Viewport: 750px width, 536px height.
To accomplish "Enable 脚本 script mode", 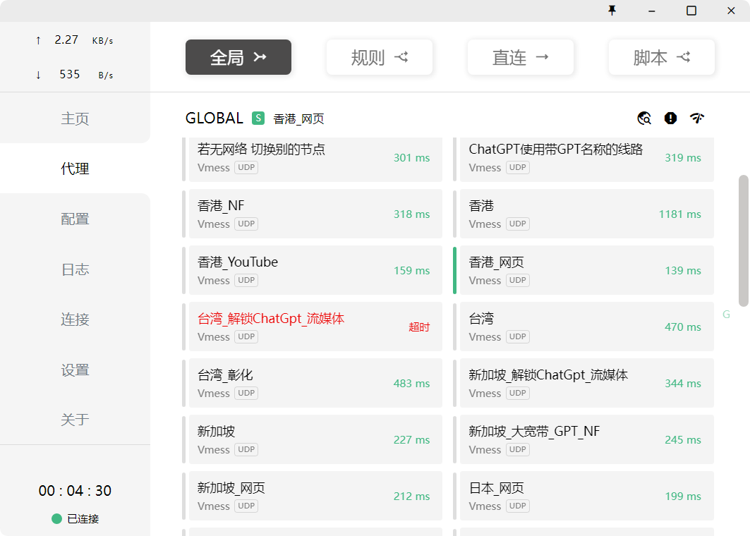I will pos(662,57).
